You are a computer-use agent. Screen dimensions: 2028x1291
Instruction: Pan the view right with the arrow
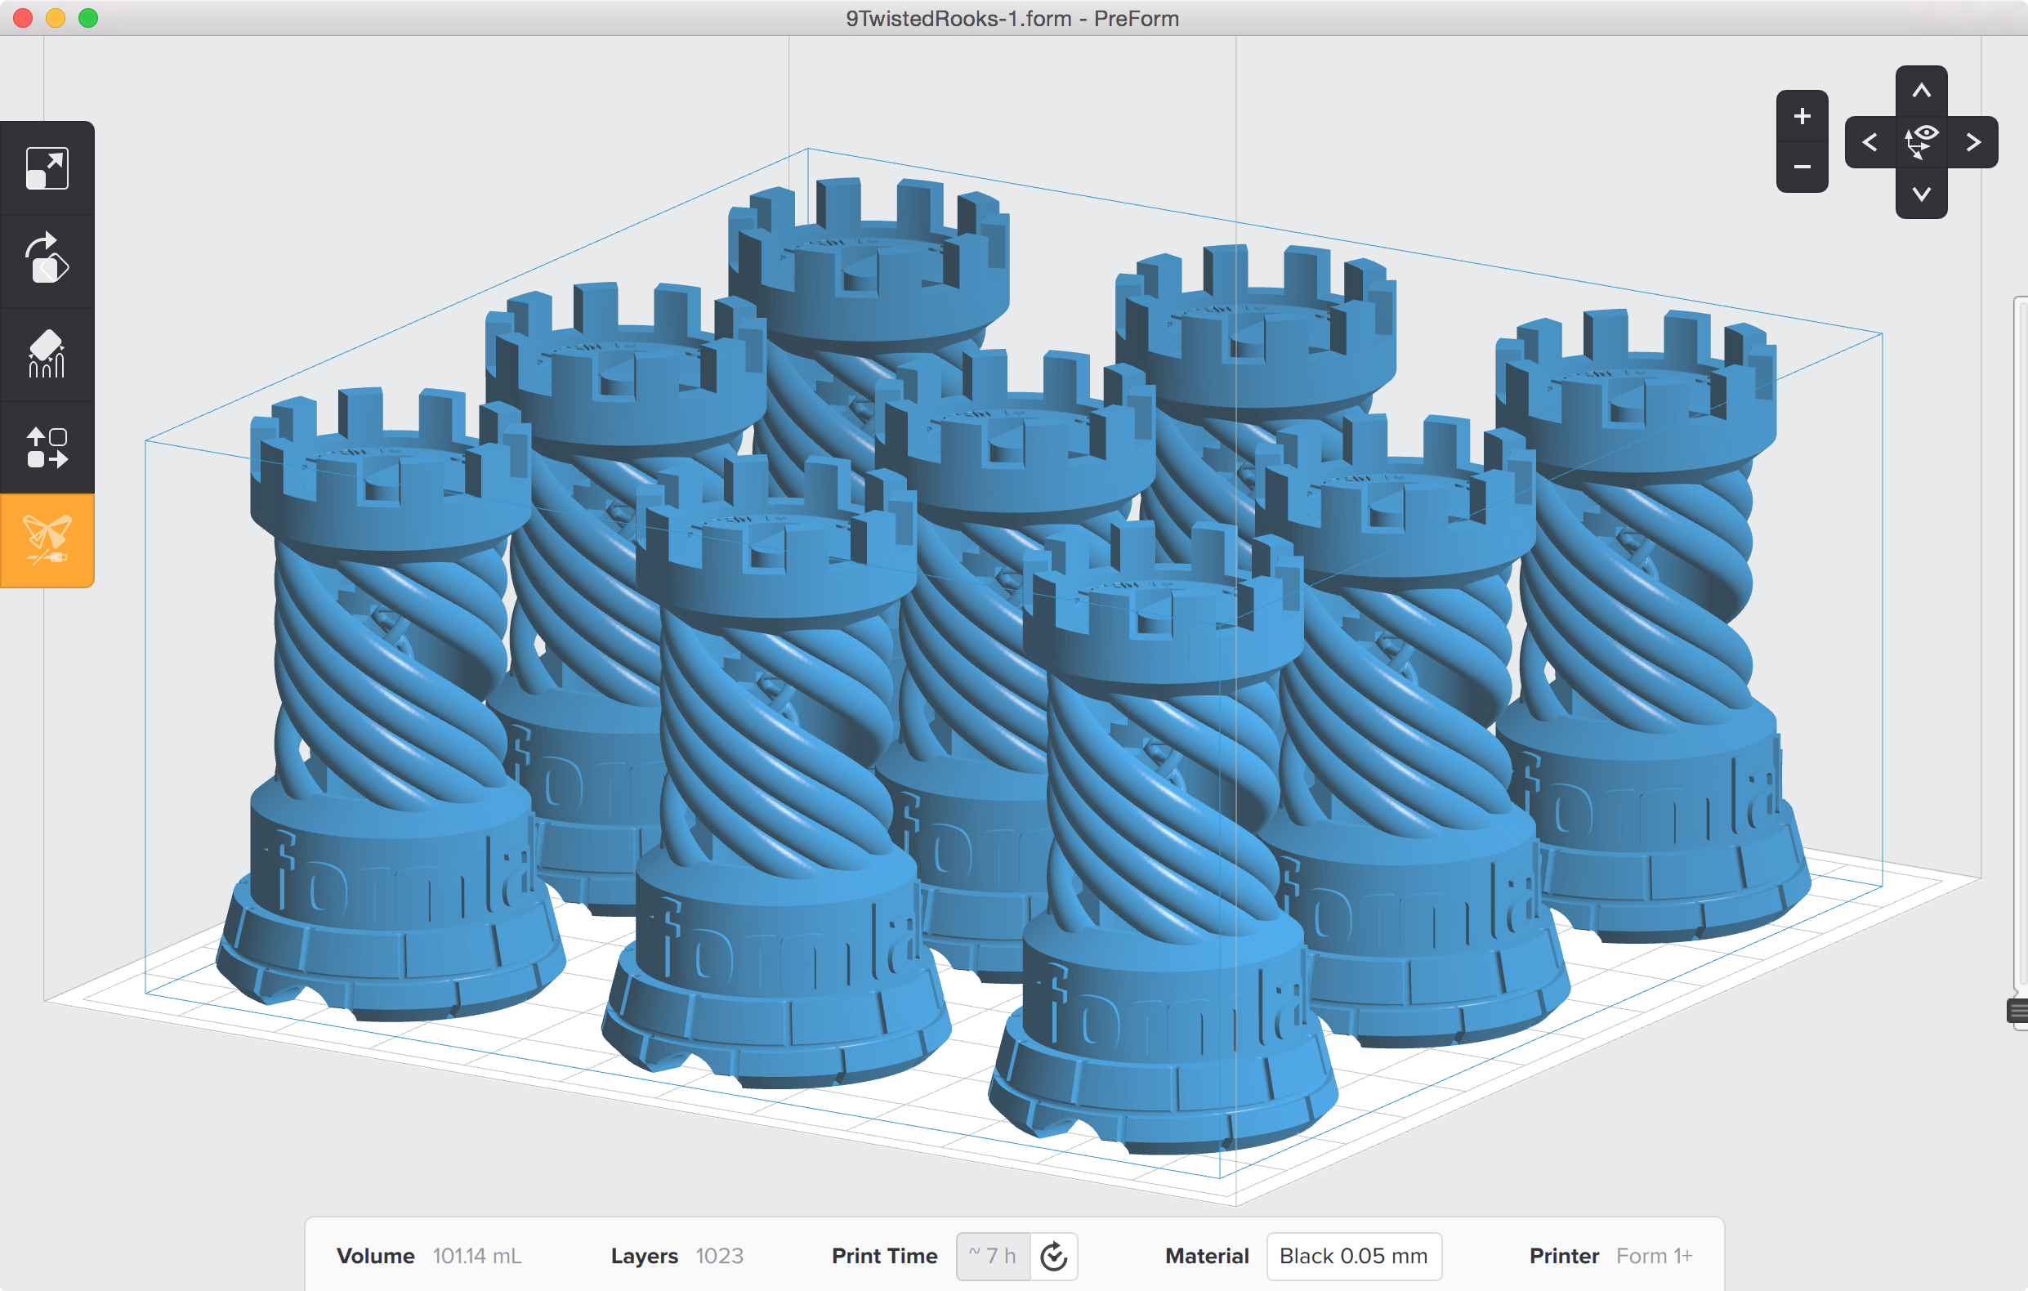click(1974, 141)
